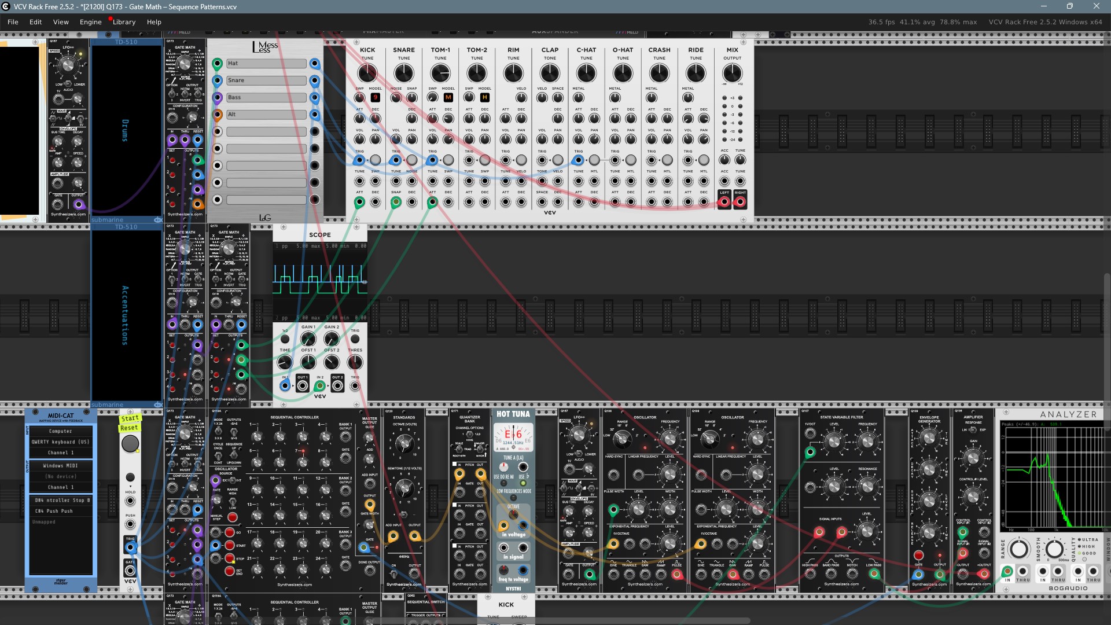Viewport: 1111px width, 625px height.
Task: Click the large Start/Reset push button
Action: [x=130, y=444]
